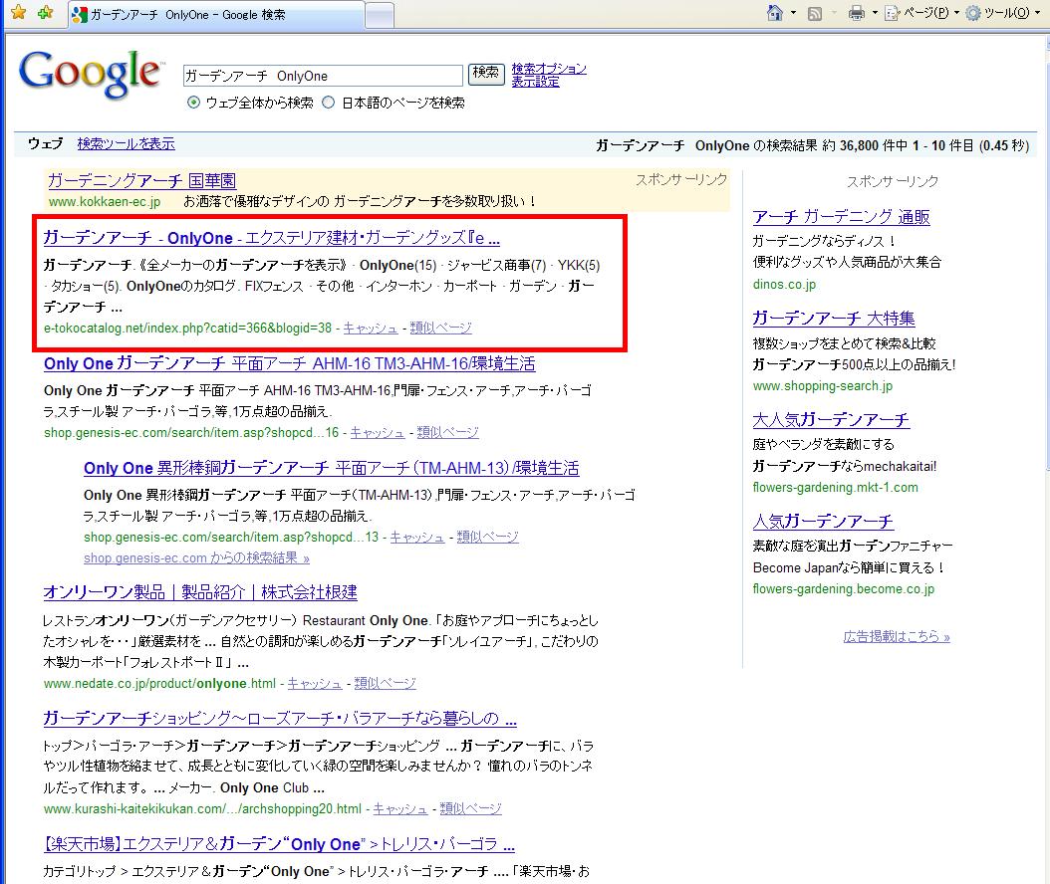The image size is (1050, 884).
Task: Click the 検索 button
Action: [x=486, y=74]
